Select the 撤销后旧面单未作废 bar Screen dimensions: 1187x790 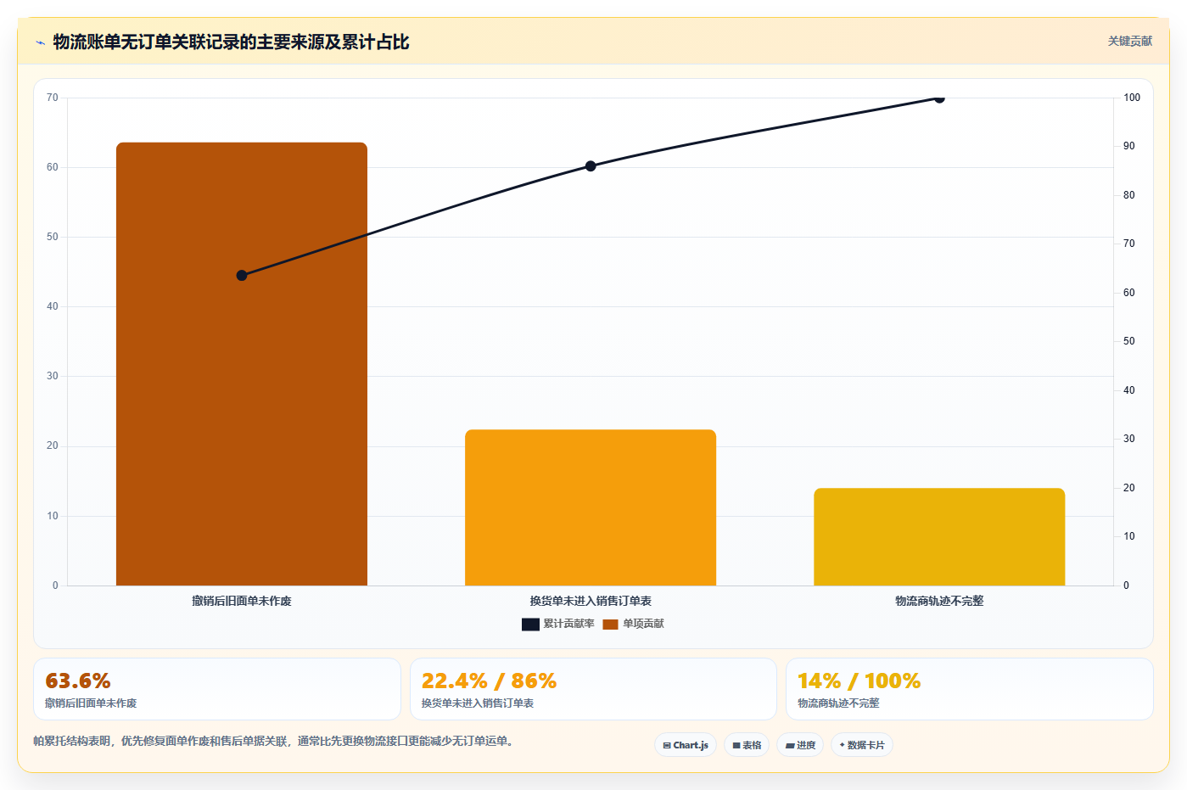(x=242, y=364)
